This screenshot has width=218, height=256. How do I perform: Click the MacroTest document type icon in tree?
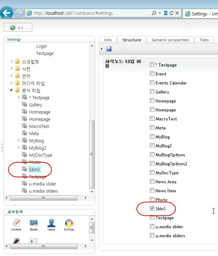pos(24,126)
